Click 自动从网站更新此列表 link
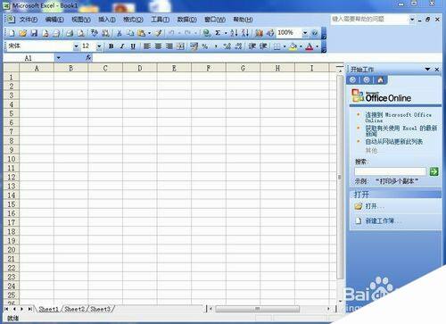Image resolution: width=446 pixels, height=324 pixels. click(394, 142)
